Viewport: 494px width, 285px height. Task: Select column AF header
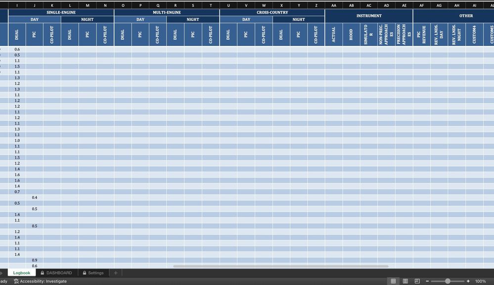421,5
